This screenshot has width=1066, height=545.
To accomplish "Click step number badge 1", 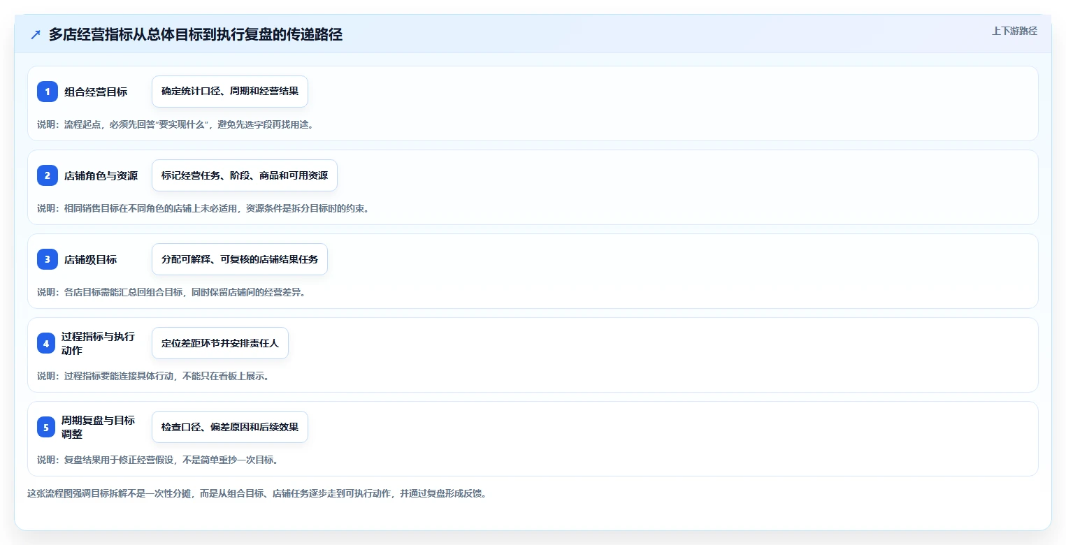I will coord(48,92).
